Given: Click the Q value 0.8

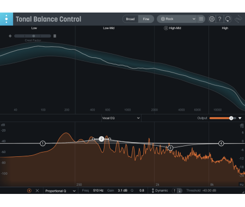Looking at the screenshot, I should click(142, 191).
